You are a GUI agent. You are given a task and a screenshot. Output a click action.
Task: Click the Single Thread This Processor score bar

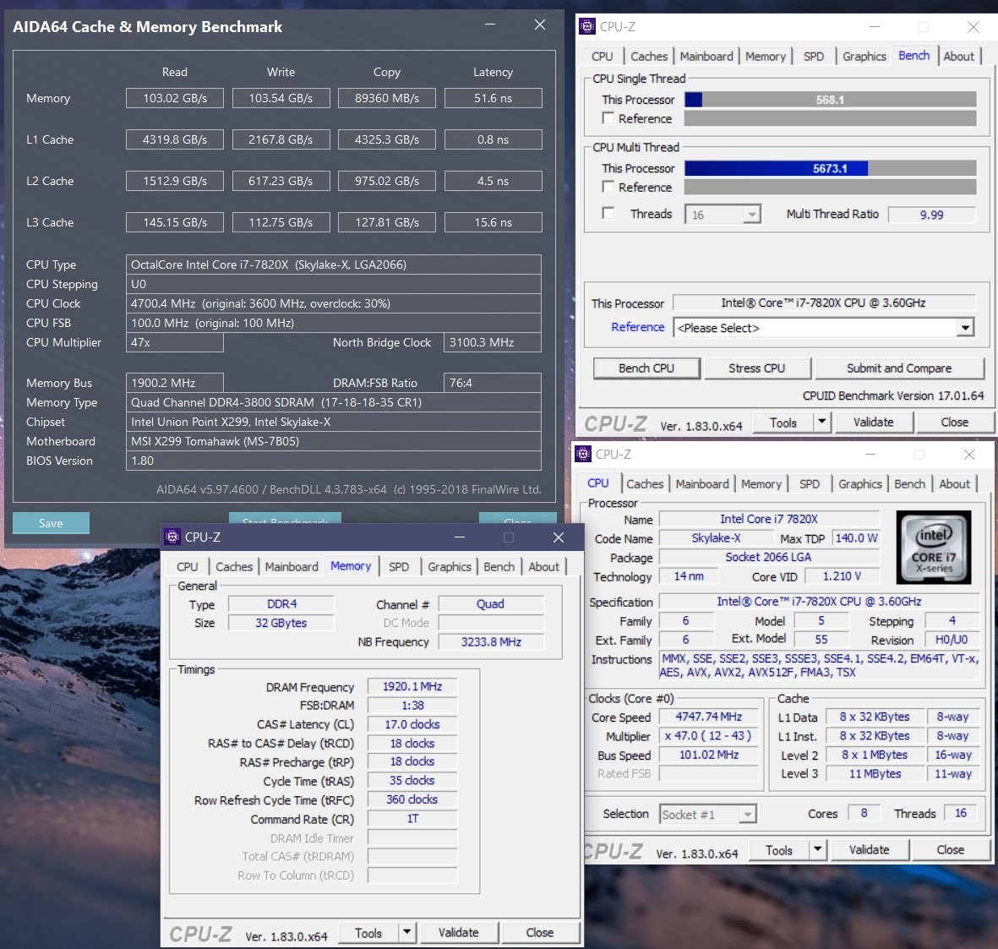click(831, 99)
